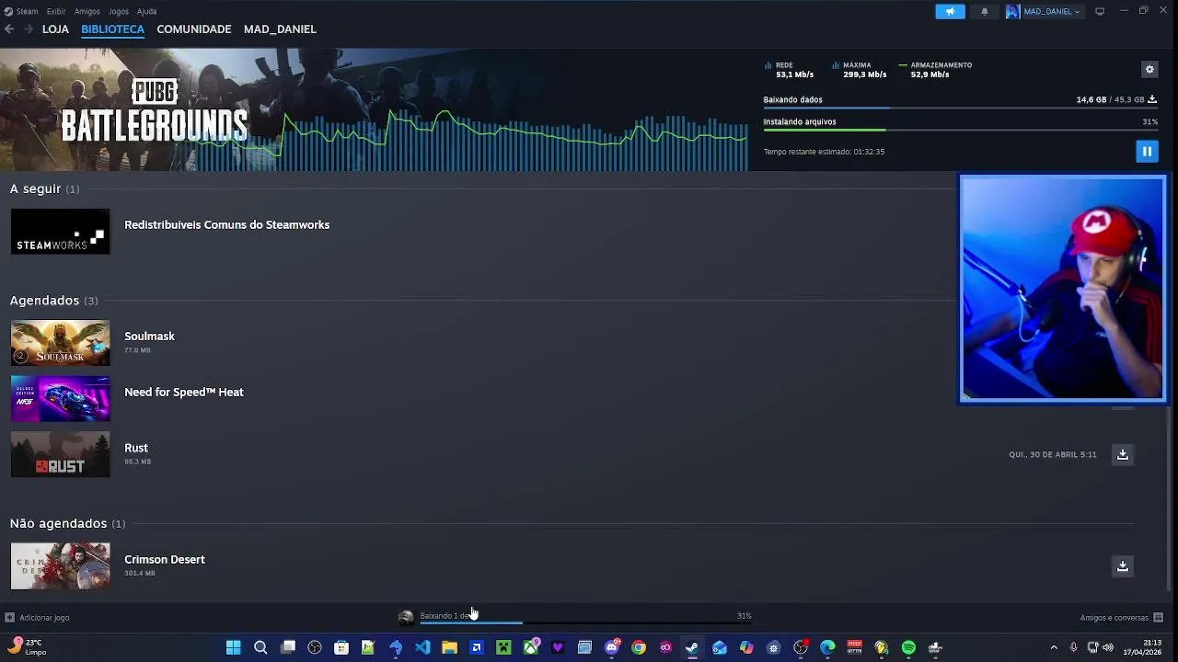Open Steam announcements megaphone button
The image size is (1178, 662).
pos(950,11)
